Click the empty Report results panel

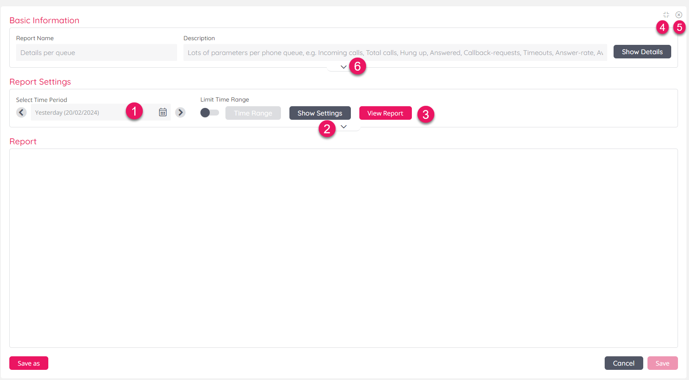(x=343, y=248)
